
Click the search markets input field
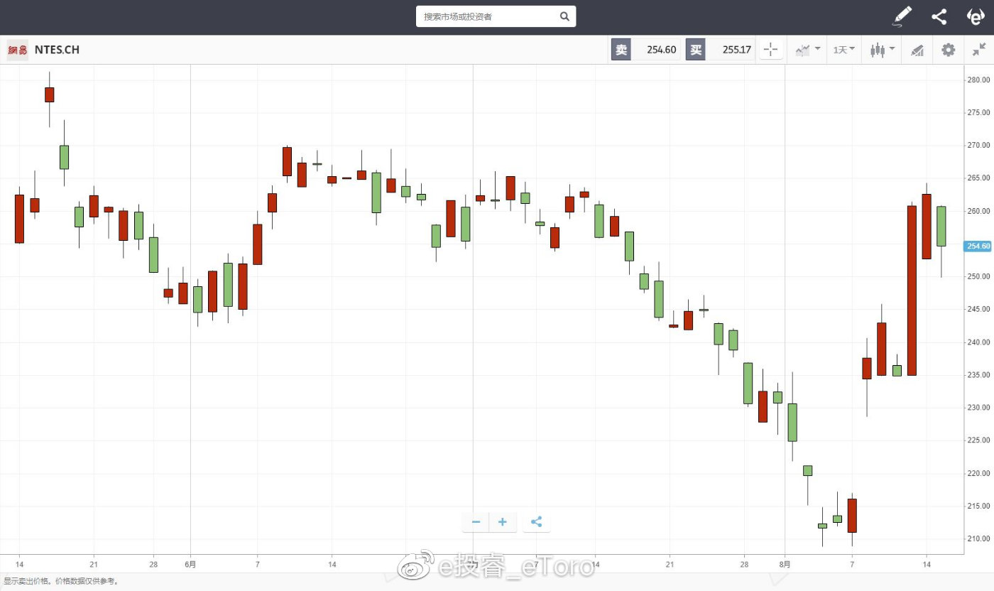488,16
